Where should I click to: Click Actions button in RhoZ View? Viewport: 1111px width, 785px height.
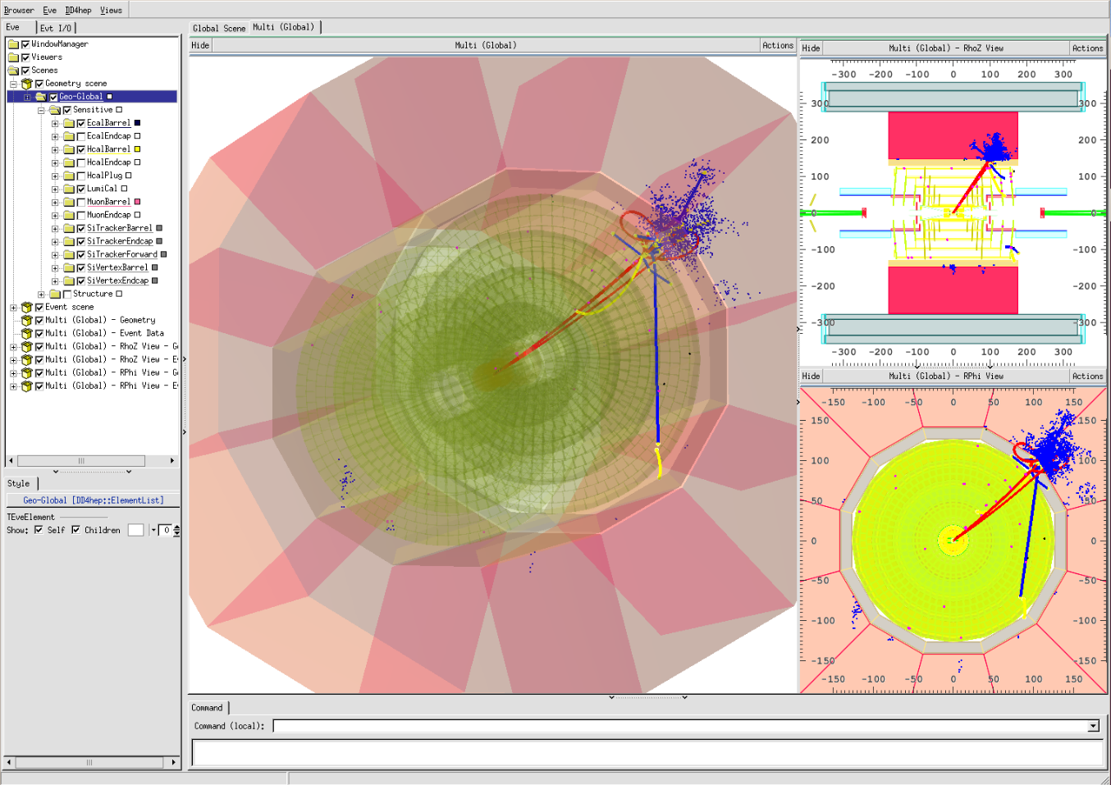coord(1087,48)
